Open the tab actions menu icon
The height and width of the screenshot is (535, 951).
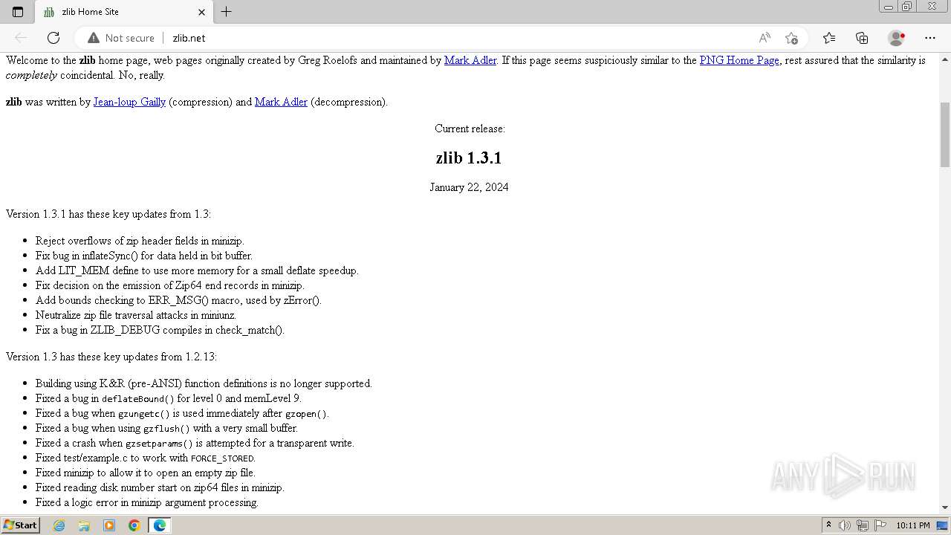point(18,12)
